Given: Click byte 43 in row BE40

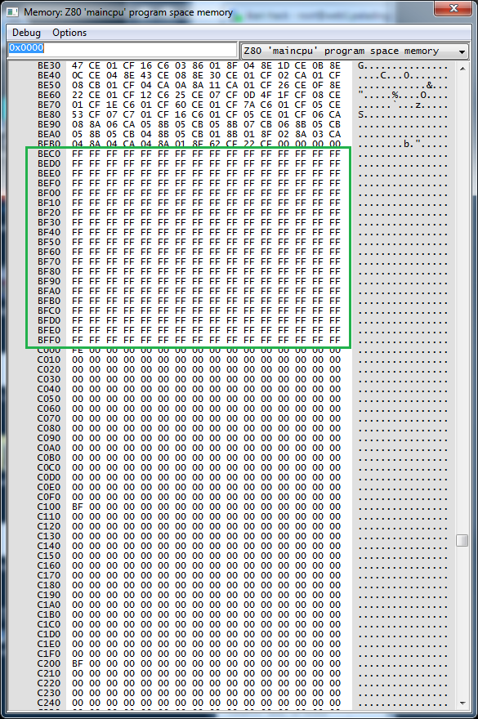Looking at the screenshot, I should [x=146, y=75].
